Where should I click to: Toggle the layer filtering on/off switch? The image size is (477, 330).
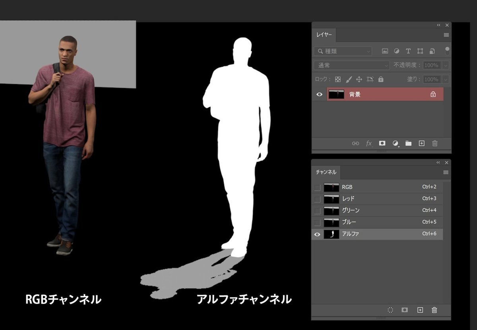point(447,50)
